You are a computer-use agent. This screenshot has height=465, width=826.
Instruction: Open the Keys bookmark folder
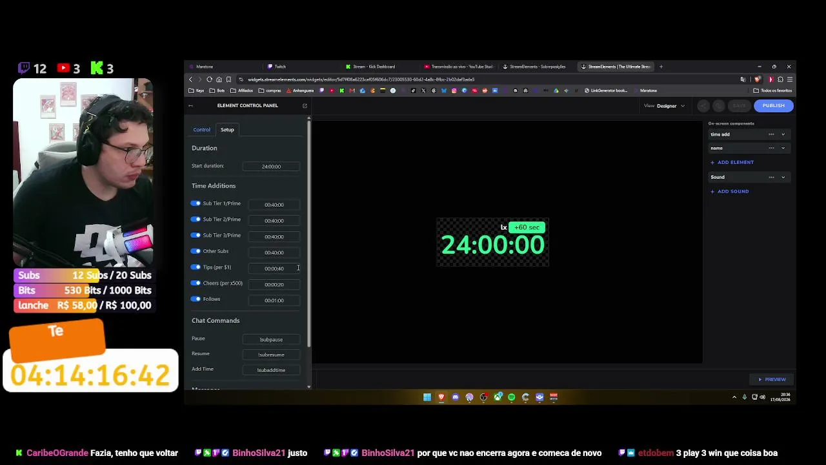click(x=196, y=90)
